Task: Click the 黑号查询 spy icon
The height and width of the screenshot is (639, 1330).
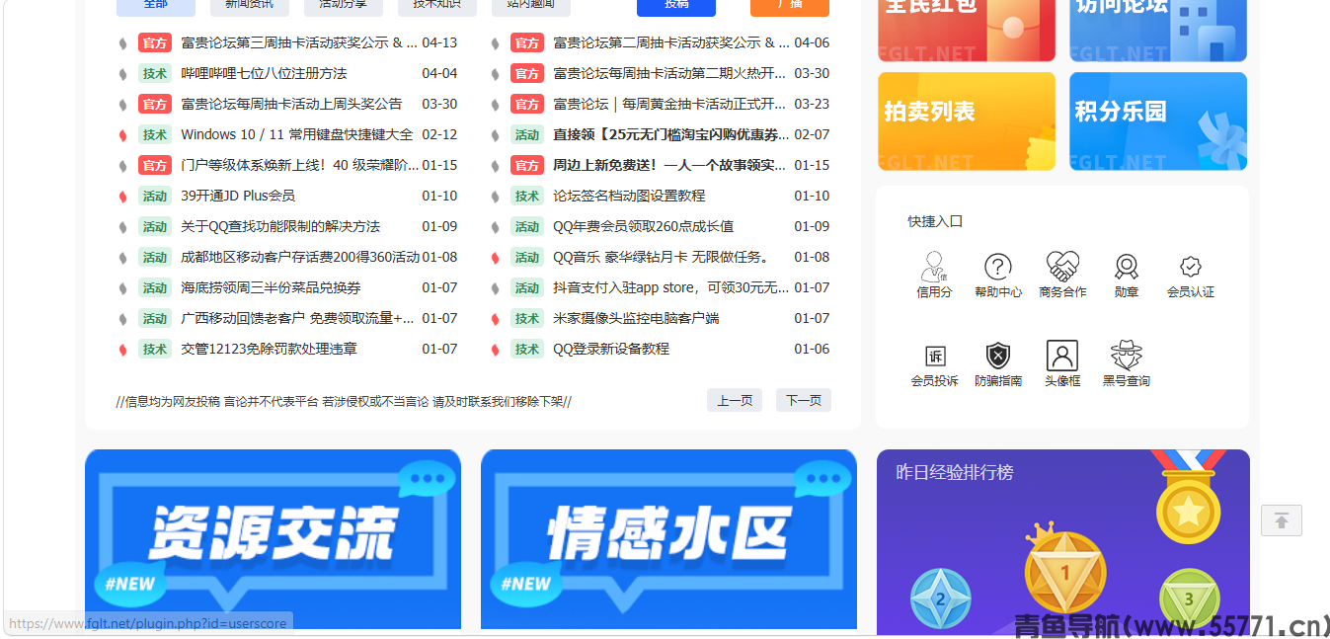Action: [x=1127, y=356]
